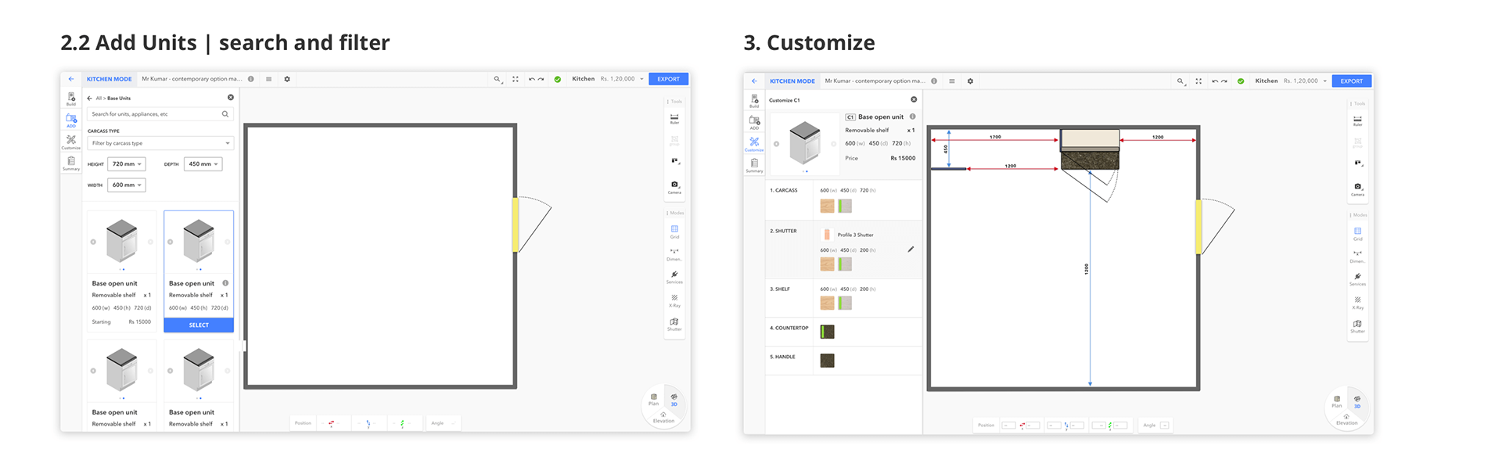The width and height of the screenshot is (1502, 467).
Task: Expand the Kitchen price dropdown in the Add Units window
Action: [x=641, y=79]
